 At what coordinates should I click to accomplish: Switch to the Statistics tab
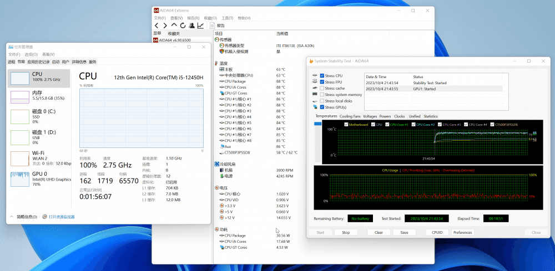(x=431, y=116)
